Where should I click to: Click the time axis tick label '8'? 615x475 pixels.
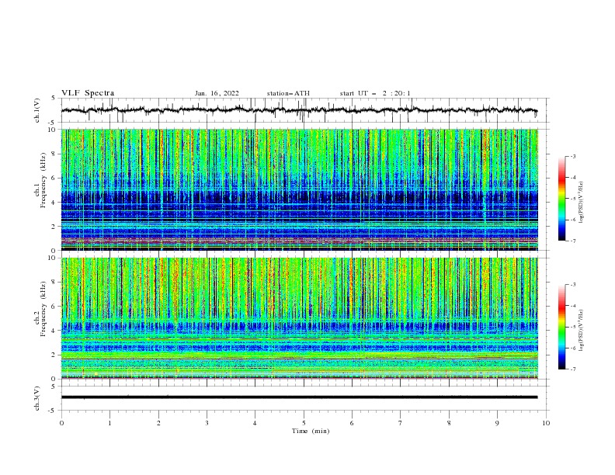coord(449,423)
